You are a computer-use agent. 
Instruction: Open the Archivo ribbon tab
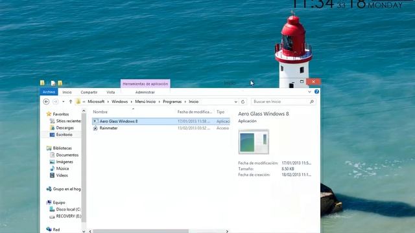(x=49, y=92)
